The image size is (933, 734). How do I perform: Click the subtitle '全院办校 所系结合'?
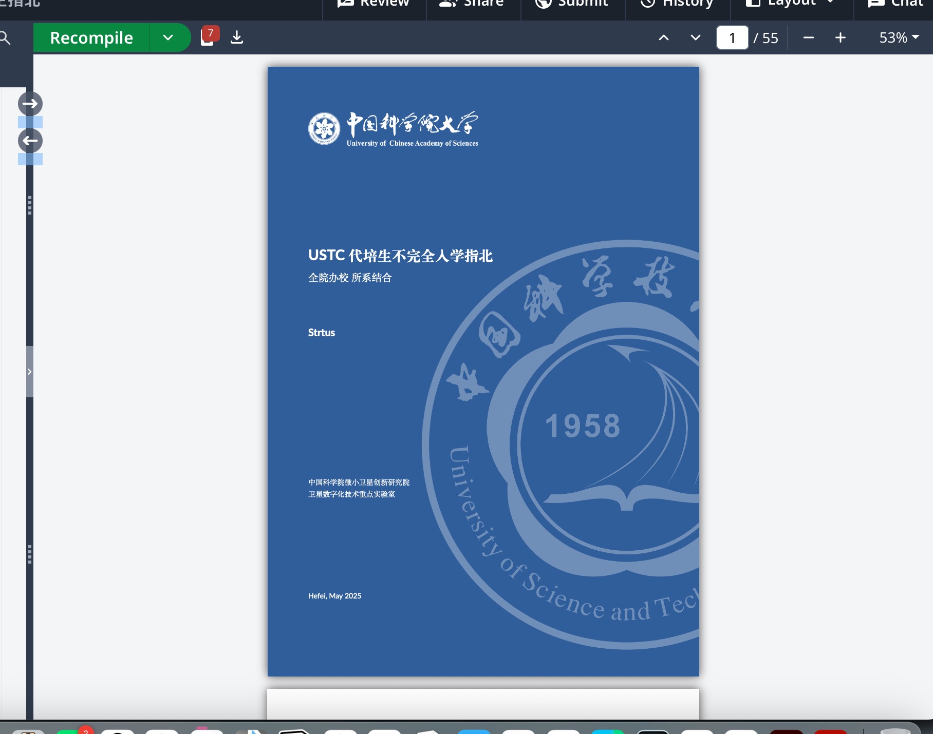[350, 278]
